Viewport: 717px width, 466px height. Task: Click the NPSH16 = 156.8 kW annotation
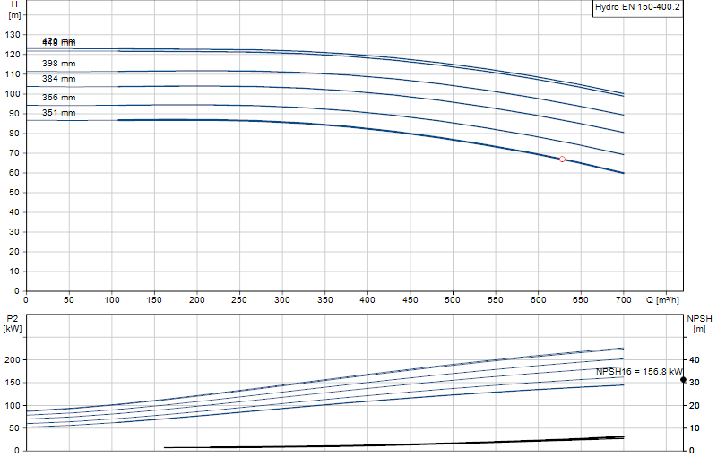pos(639,371)
